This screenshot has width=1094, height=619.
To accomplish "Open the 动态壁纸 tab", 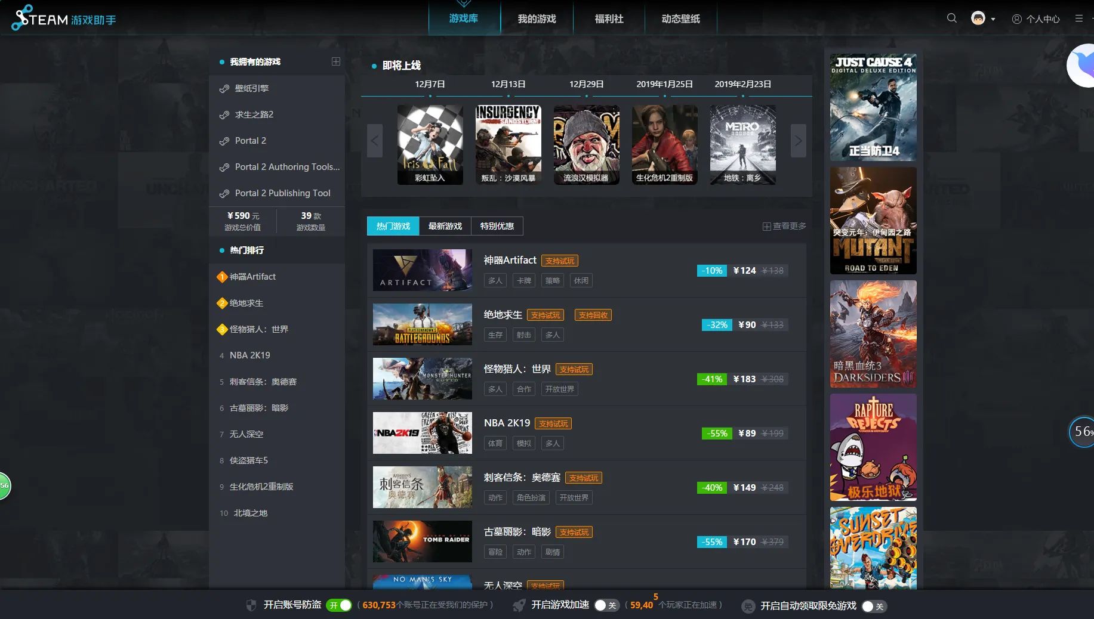I will 680,18.
